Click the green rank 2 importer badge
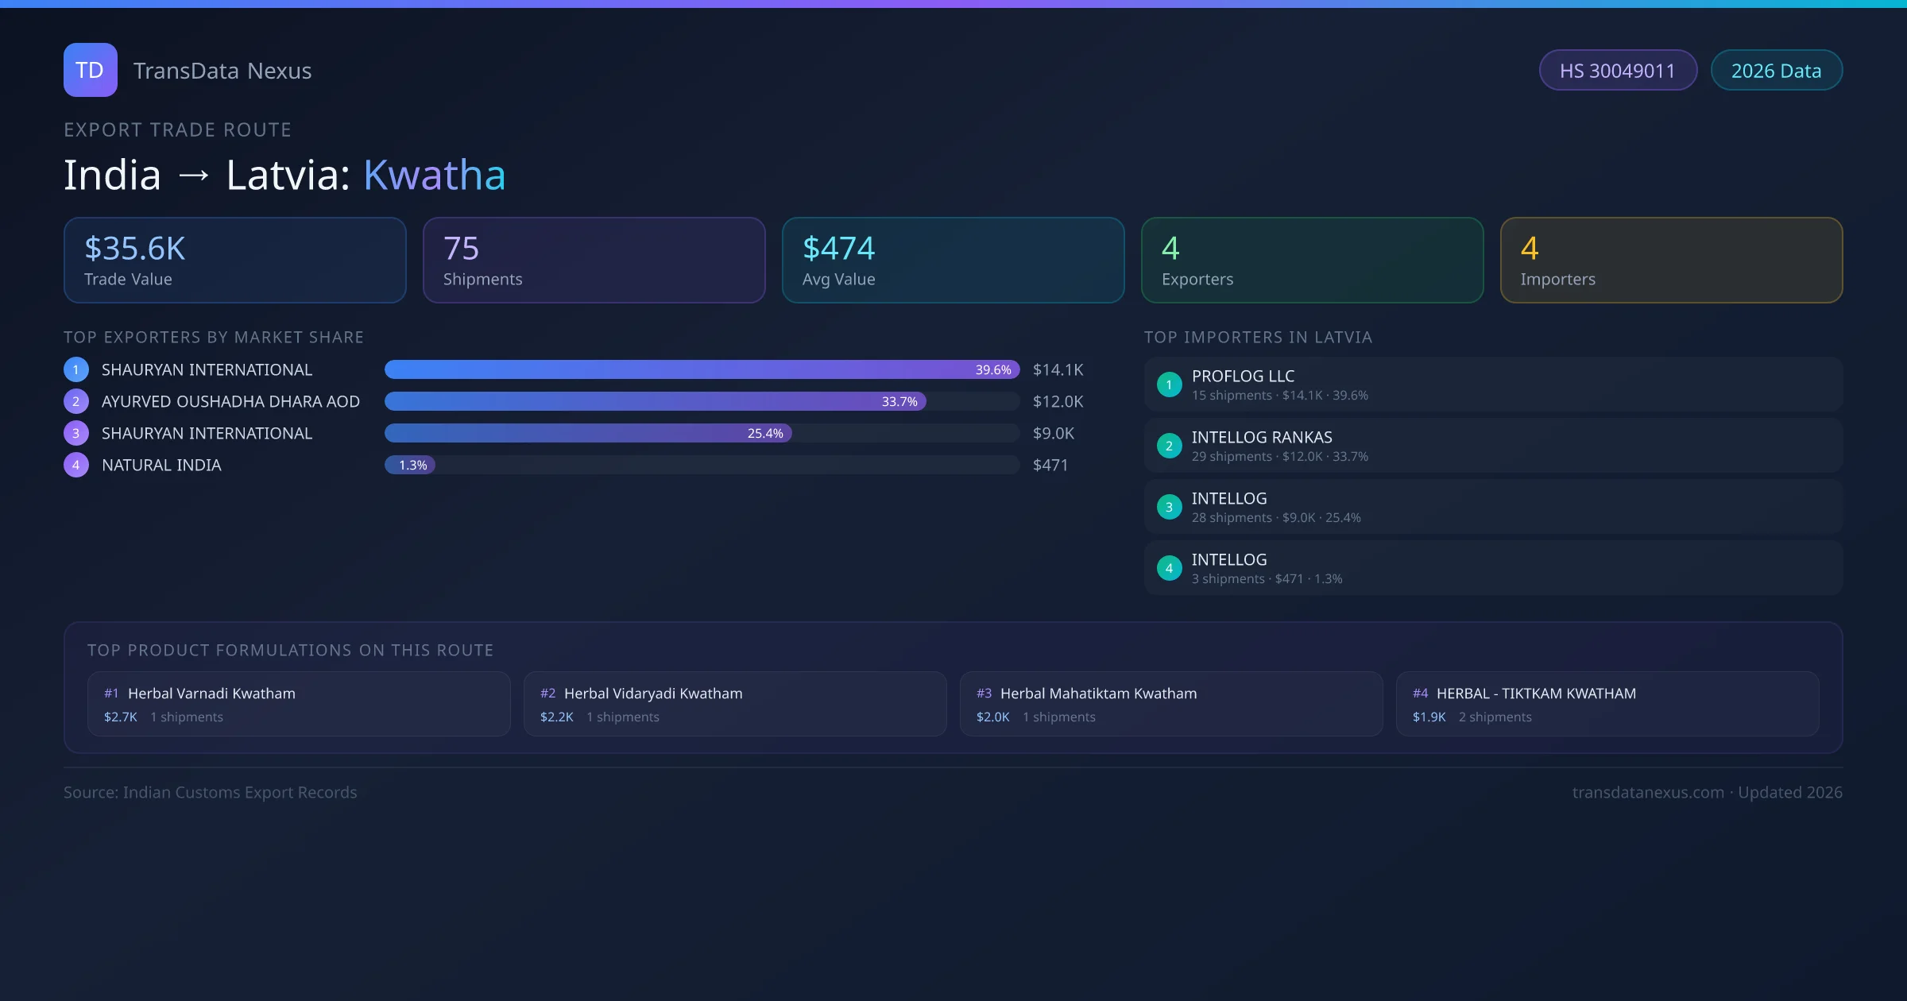Viewport: 1907px width, 1001px height. pyautogui.click(x=1169, y=446)
